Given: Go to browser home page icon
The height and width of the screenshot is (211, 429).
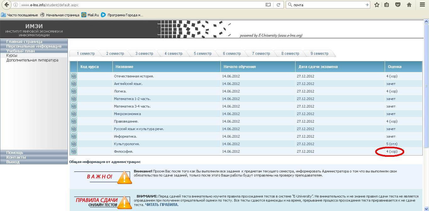Looking at the screenshot, I should tap(409, 5).
